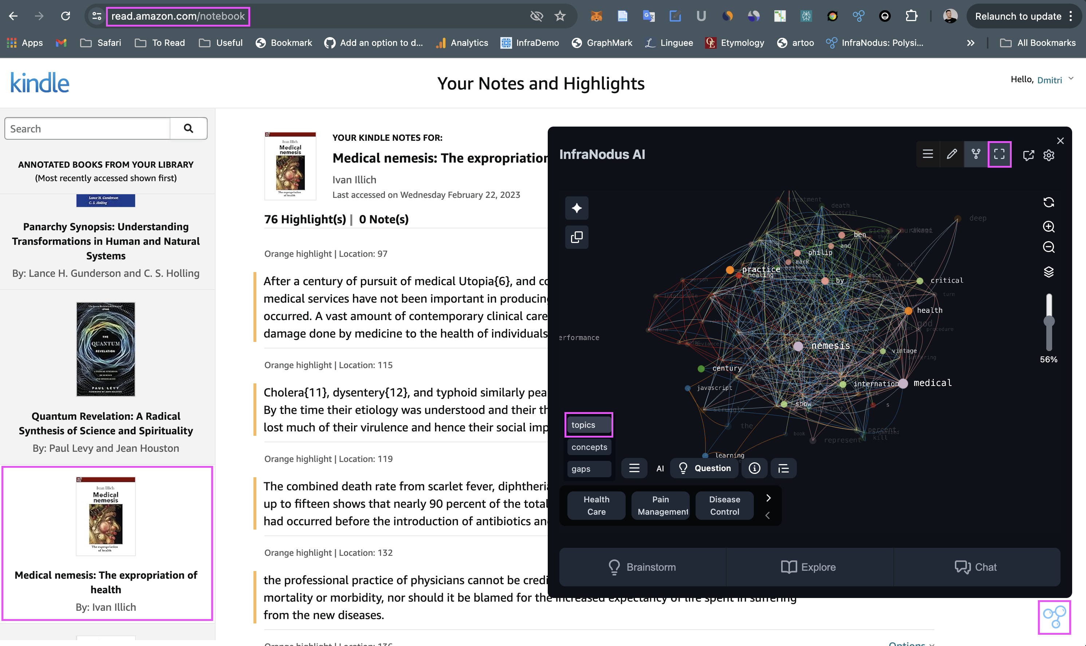
Task: Open the Chrome profile avatar
Action: [950, 16]
